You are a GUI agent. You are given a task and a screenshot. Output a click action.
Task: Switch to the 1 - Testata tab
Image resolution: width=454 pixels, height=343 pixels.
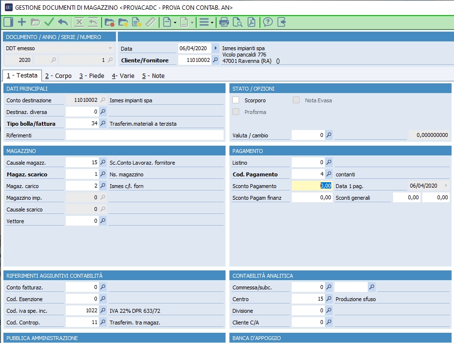pyautogui.click(x=22, y=76)
